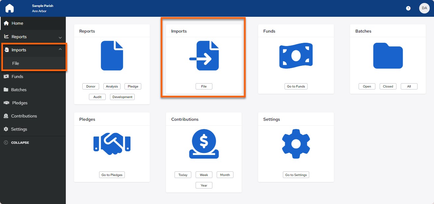Open the Analysis report button

[x=112, y=87]
